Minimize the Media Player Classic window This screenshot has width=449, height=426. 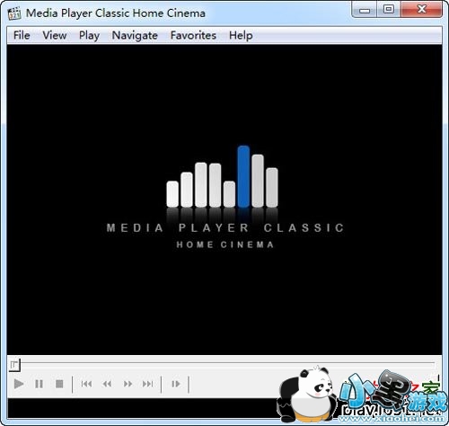pos(365,10)
